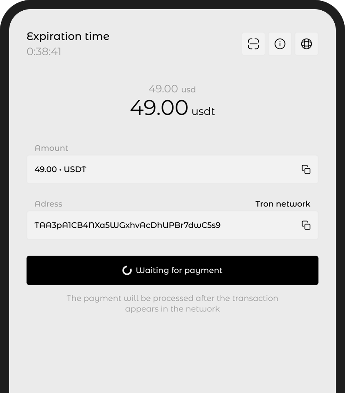Click the word payment in the button
The width and height of the screenshot is (345, 393).
[202, 271]
